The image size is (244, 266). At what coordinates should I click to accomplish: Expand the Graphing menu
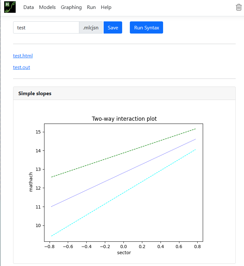point(71,7)
